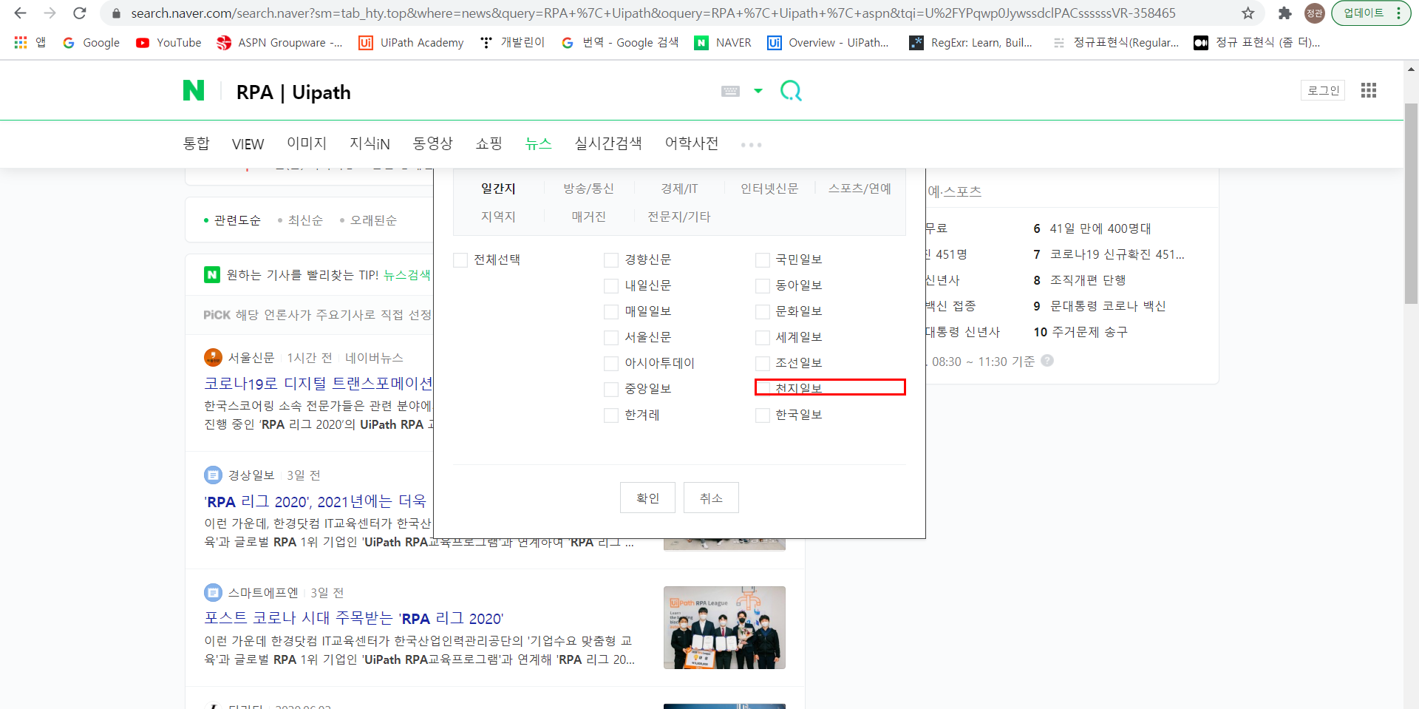Confirm press selection with 확인
This screenshot has width=1419, height=709.
647,498
